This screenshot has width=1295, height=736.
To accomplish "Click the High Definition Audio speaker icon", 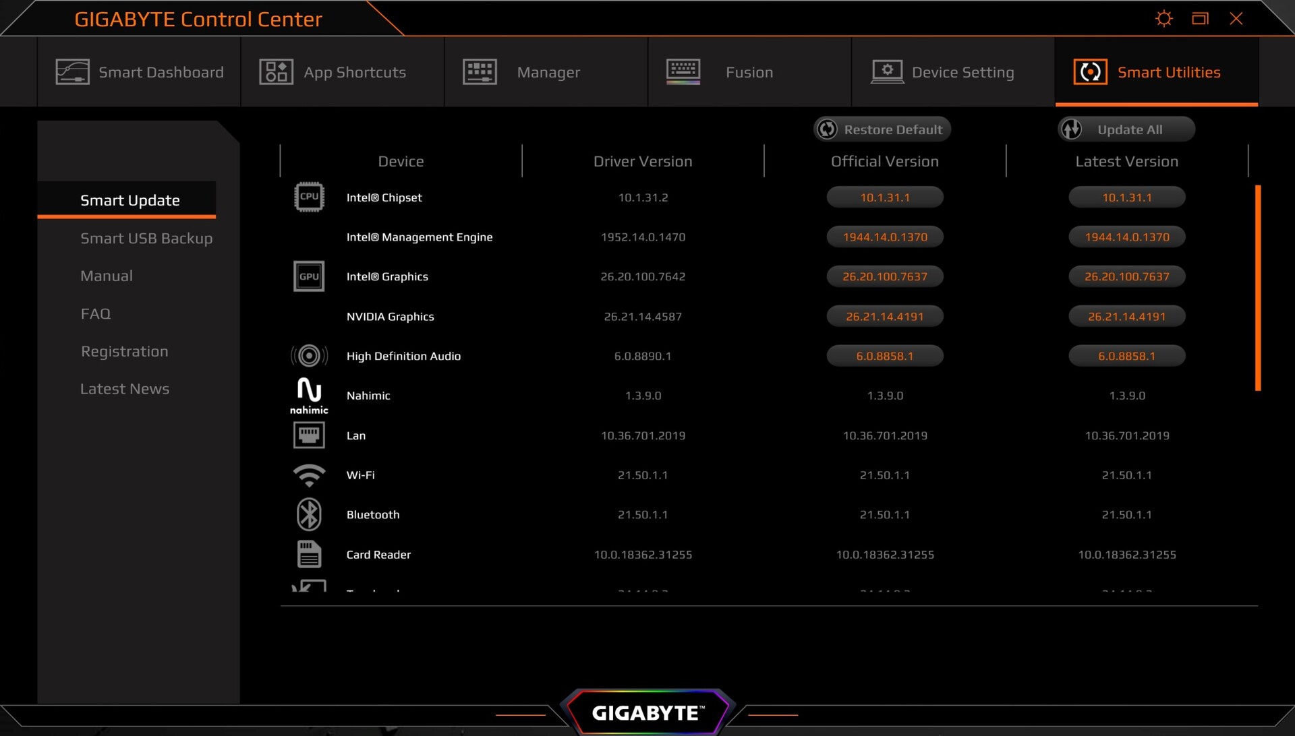I will point(309,356).
